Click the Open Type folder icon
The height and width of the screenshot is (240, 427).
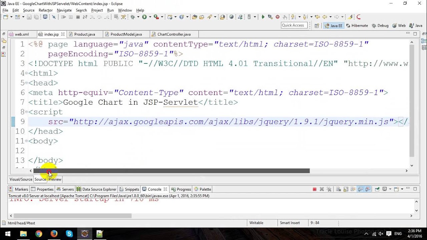coord(194,17)
